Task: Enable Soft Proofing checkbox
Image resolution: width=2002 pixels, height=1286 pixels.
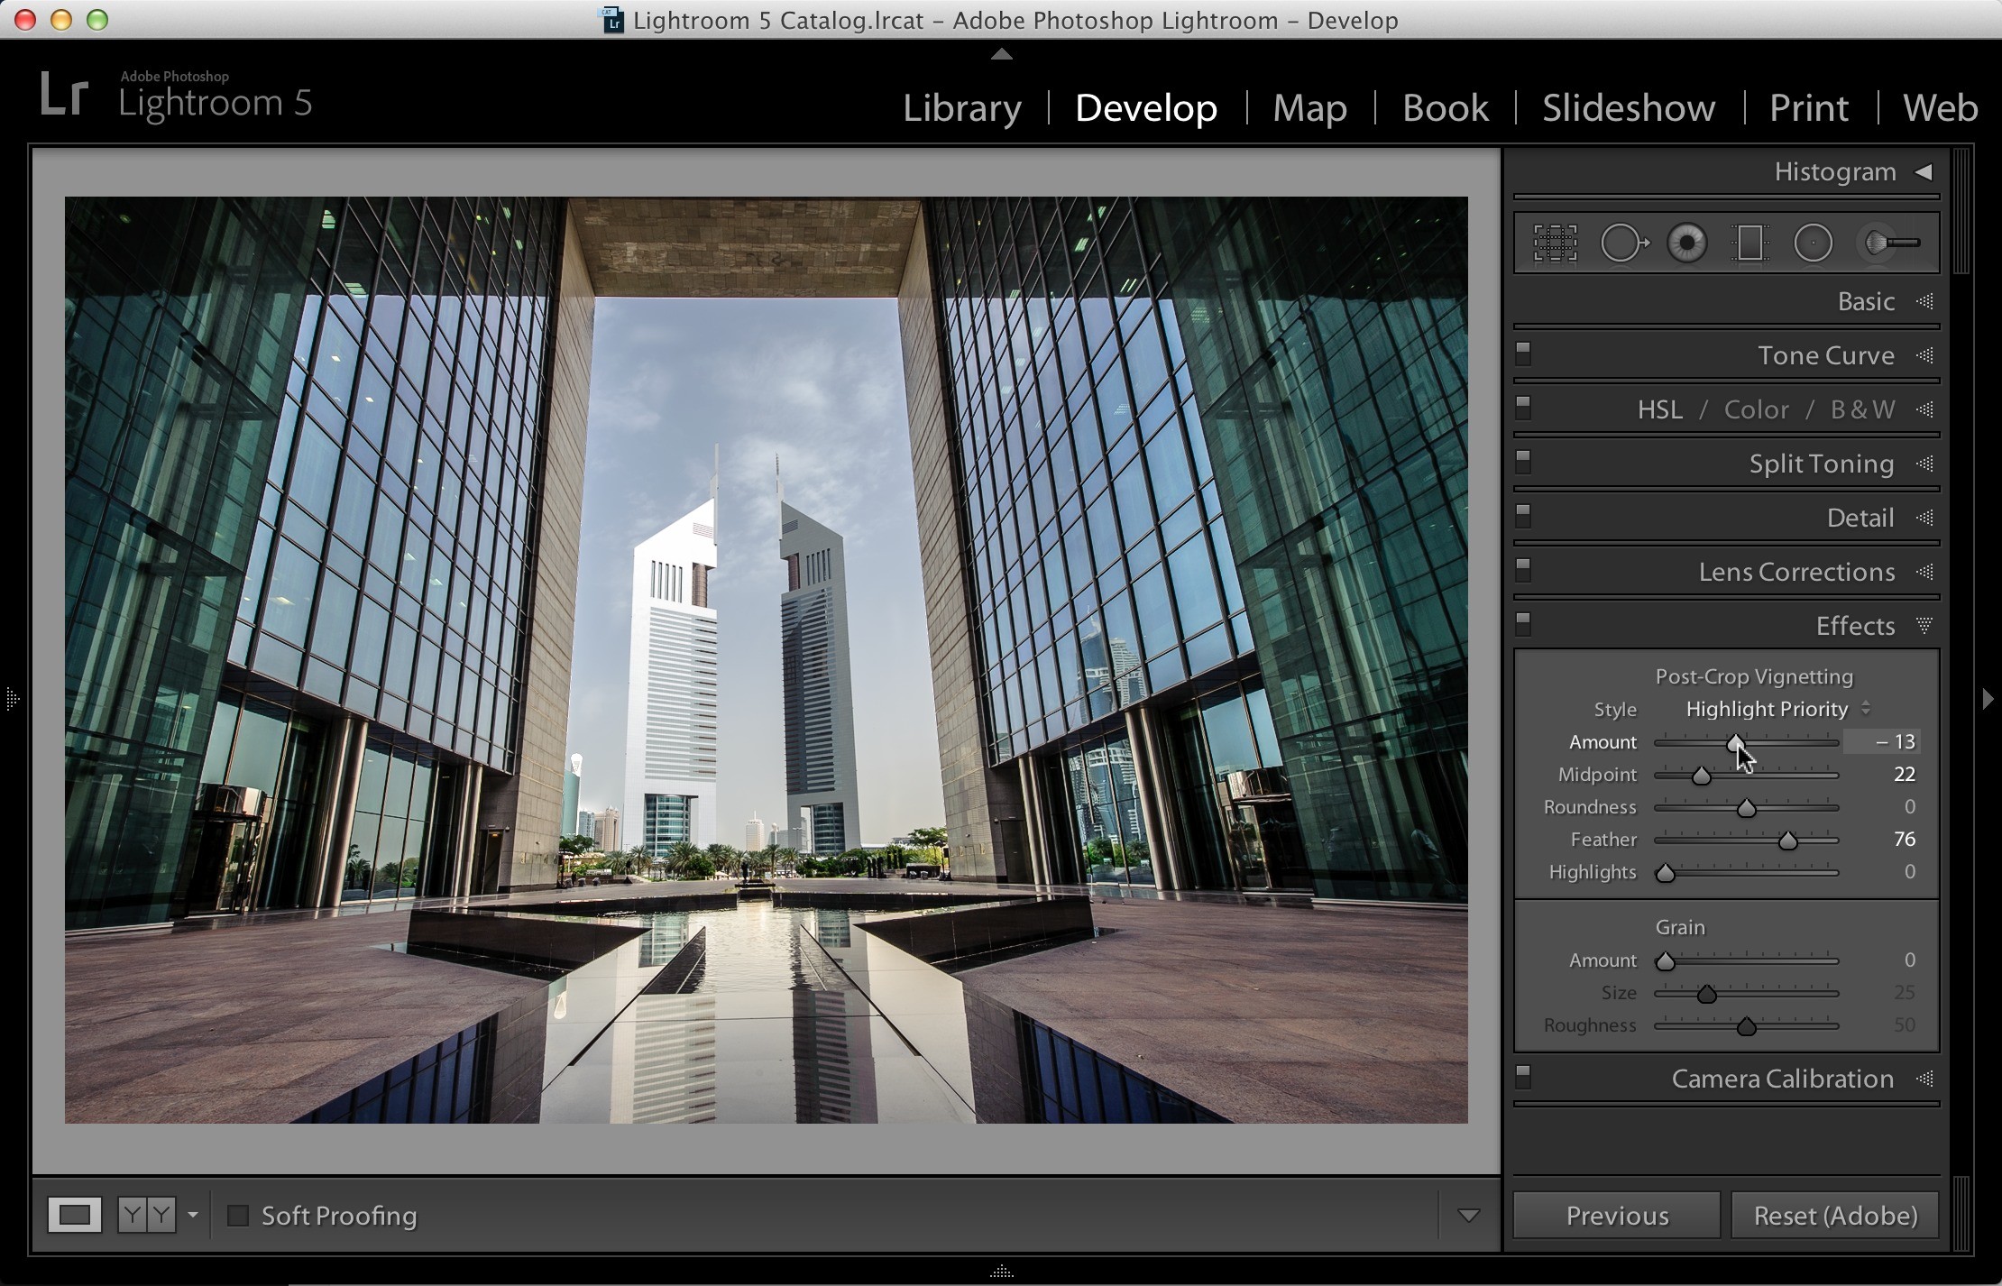Action: [x=238, y=1216]
